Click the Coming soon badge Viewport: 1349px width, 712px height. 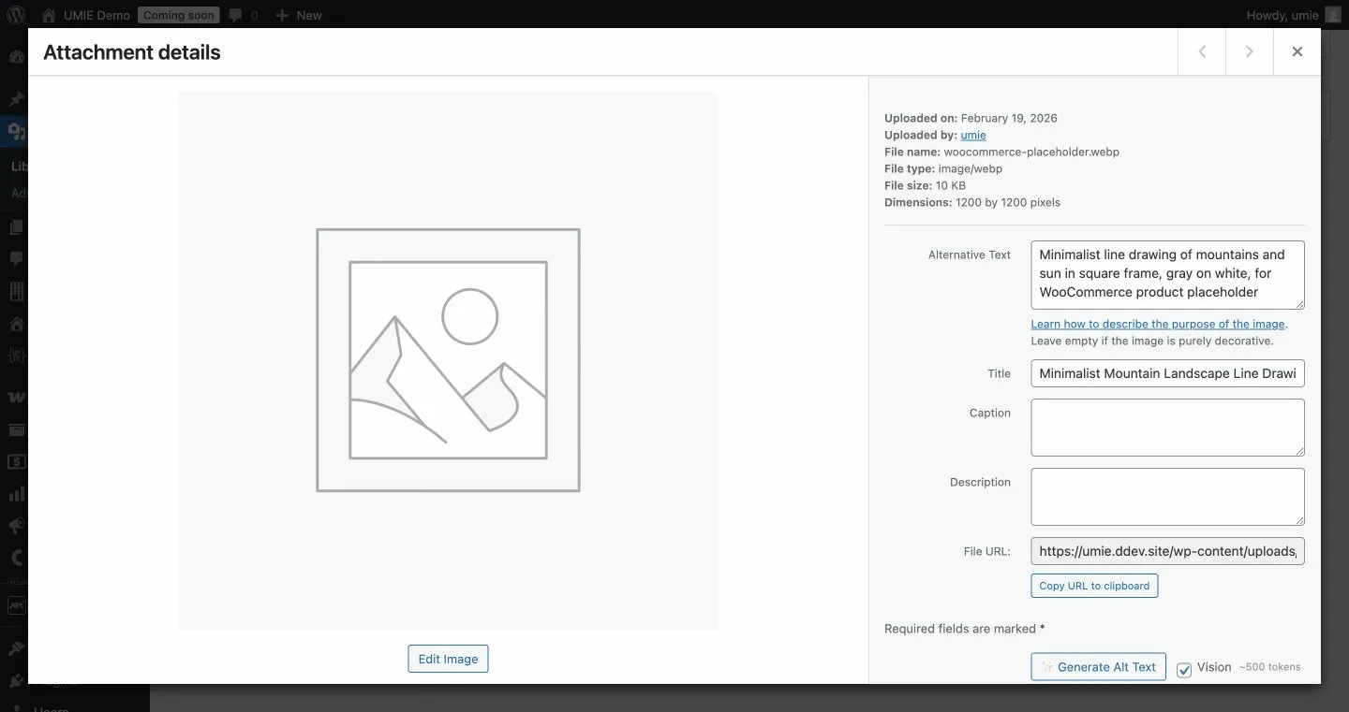(178, 15)
